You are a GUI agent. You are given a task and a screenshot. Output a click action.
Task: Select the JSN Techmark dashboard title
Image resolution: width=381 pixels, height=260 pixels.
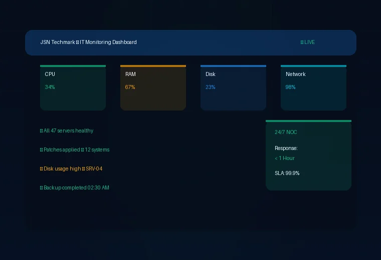click(88, 42)
